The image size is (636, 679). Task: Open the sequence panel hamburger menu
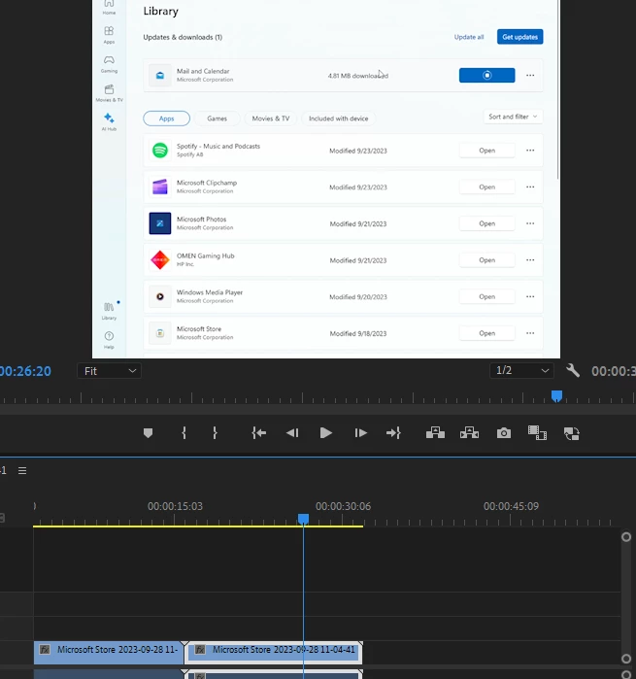22,471
